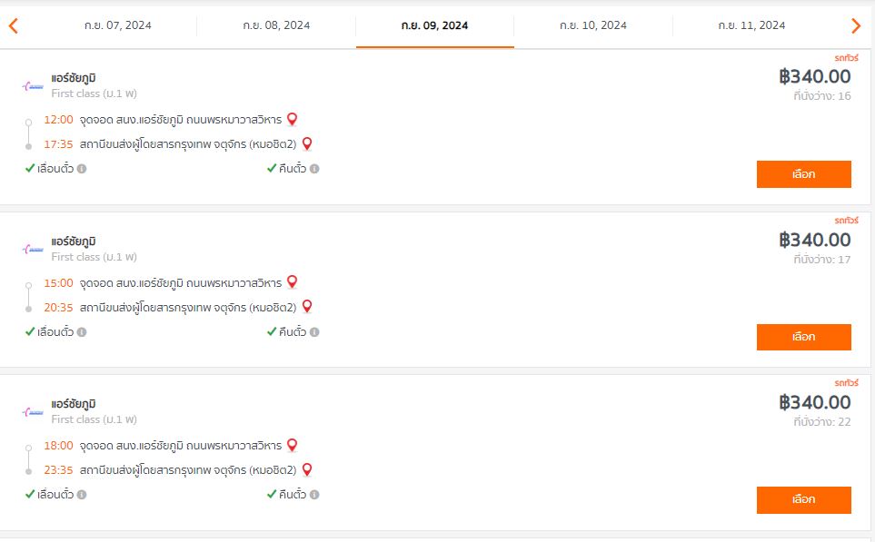This screenshot has width=875, height=542.
Task: Show info icon beside เลื่อนตั๋ว on 12:00 trip
Action: coord(82,168)
